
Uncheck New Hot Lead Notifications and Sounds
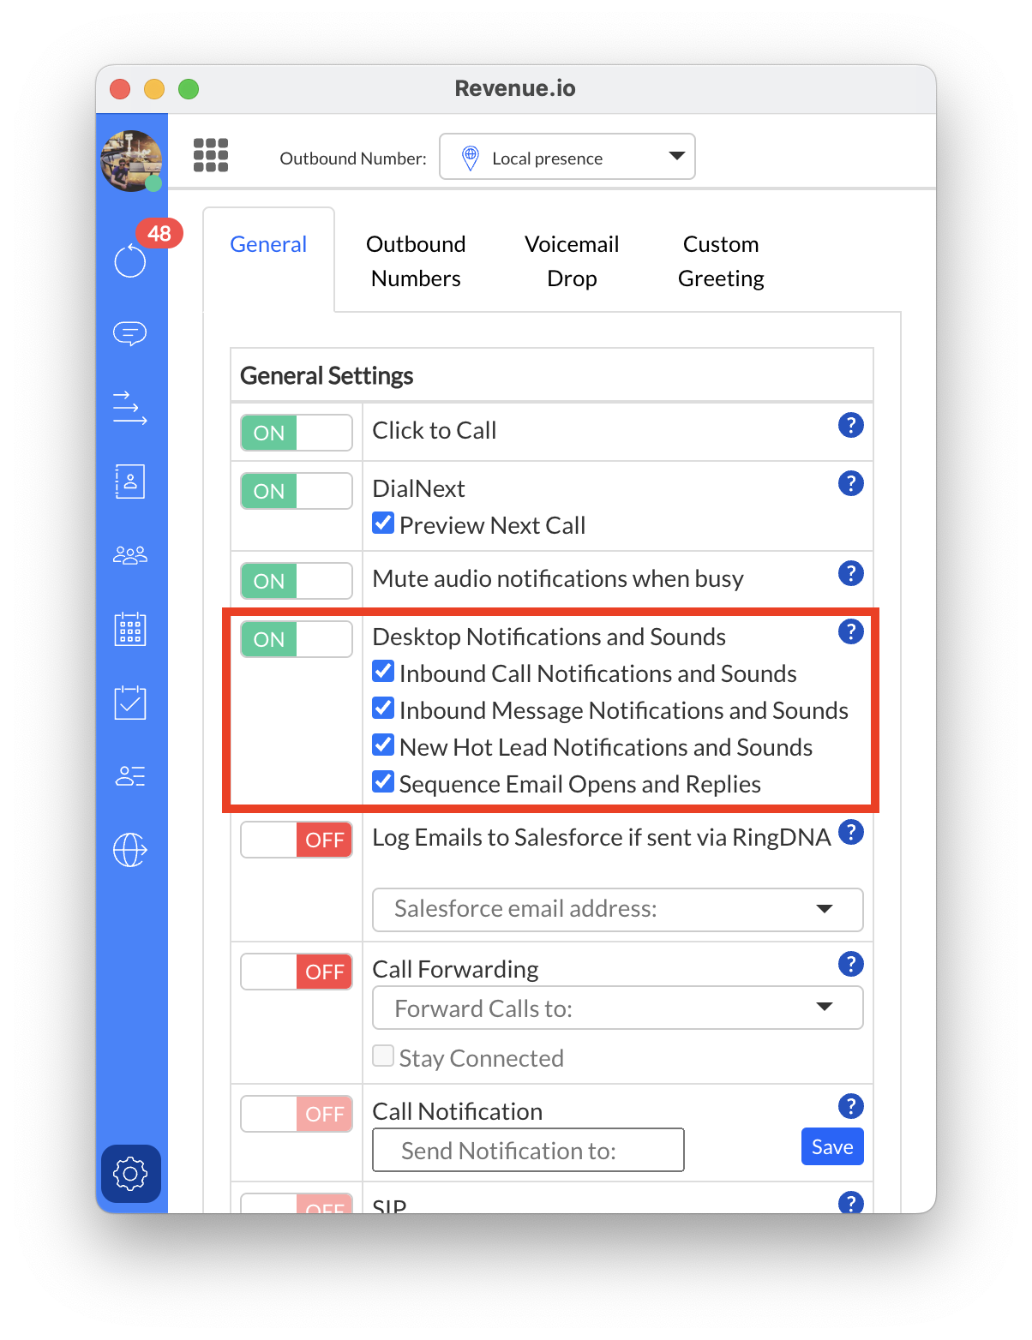click(383, 745)
